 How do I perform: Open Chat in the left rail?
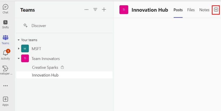pos(5,9)
